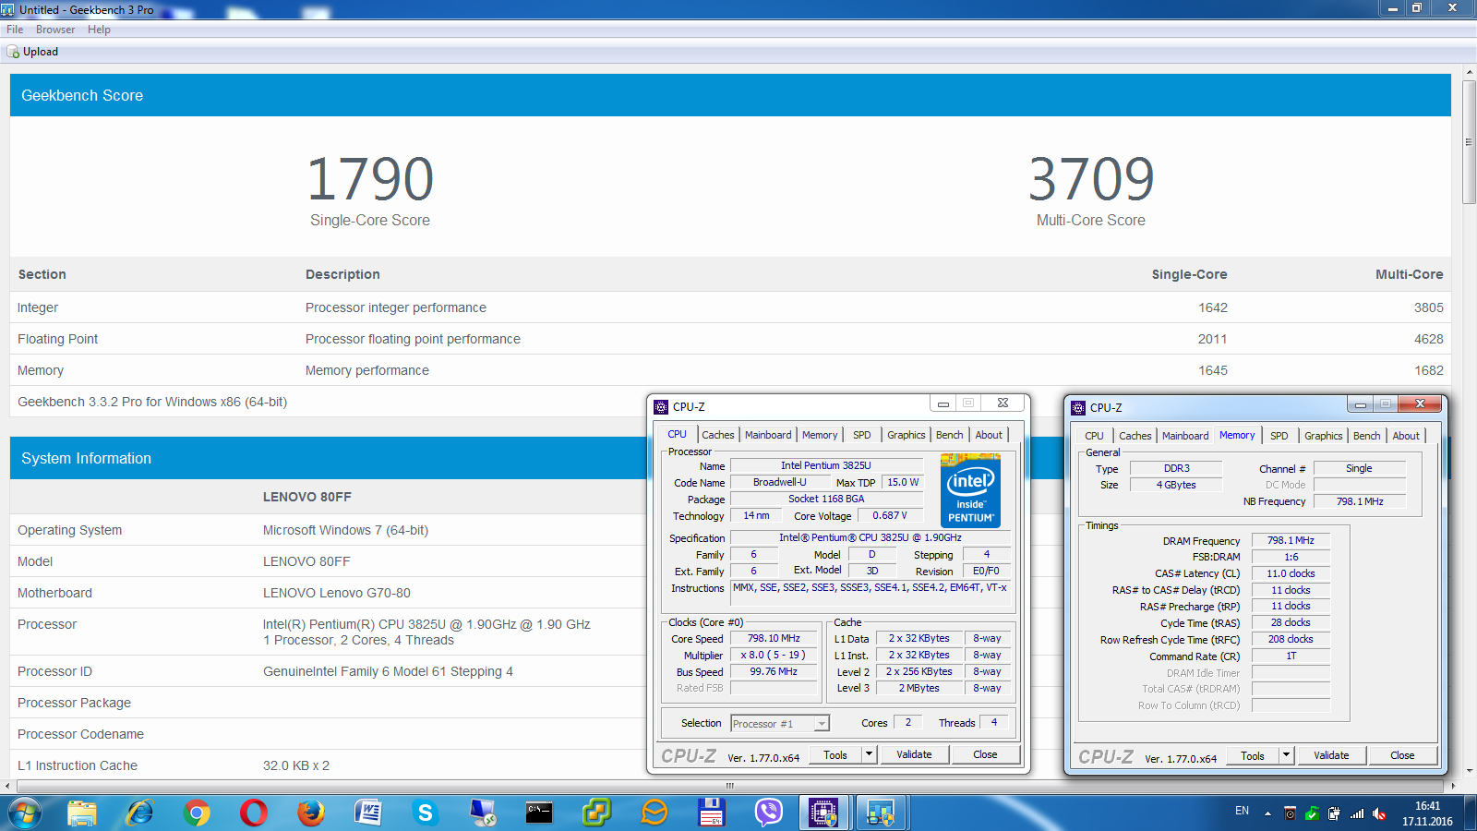
Task: Click Tools button in left CPU-Z window
Action: click(x=835, y=754)
